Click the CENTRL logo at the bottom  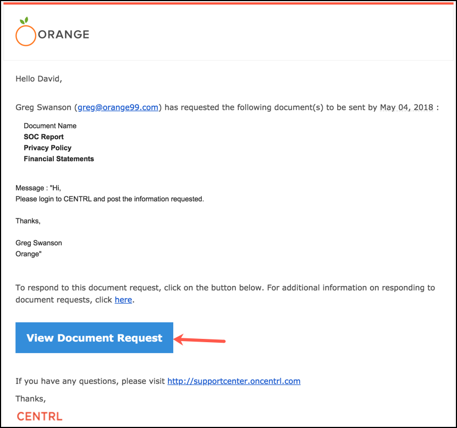coord(40,416)
